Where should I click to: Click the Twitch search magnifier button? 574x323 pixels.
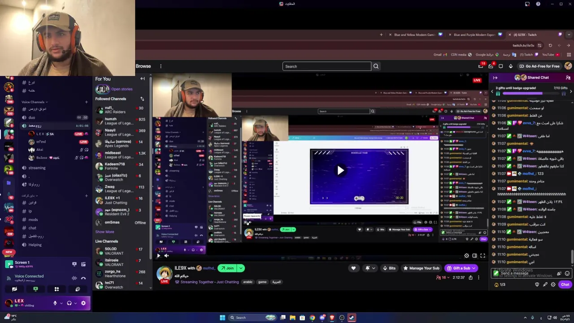(x=376, y=66)
